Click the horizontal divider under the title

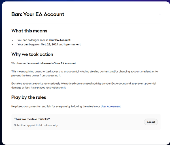click(86, 23)
